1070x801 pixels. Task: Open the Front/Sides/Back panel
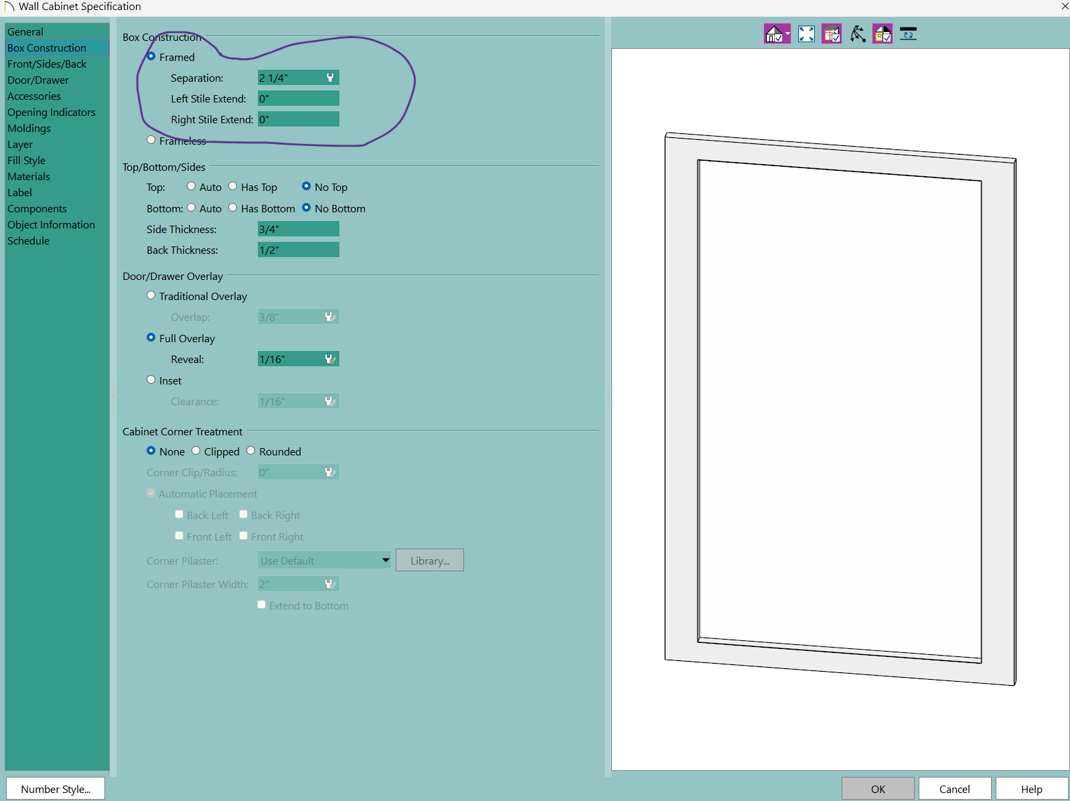(47, 64)
